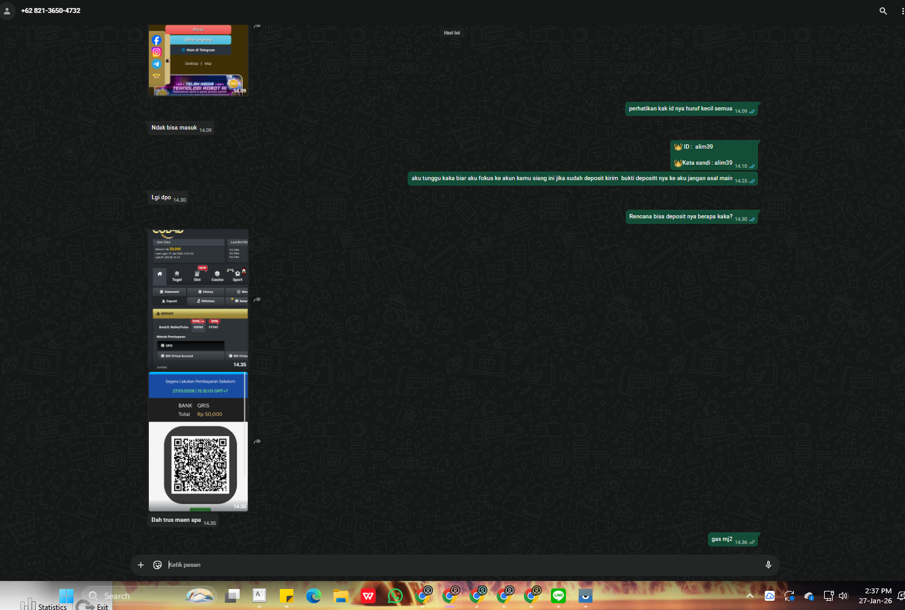Select message 'Dah trus maen apa'
Viewport: 905px width, 610px height.
coord(183,521)
